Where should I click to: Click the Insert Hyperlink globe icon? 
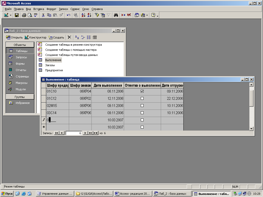pyautogui.click(x=76, y=15)
